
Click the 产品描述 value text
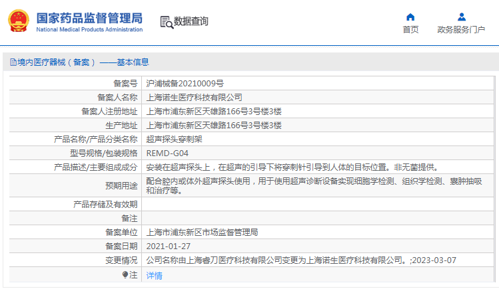(x=294, y=167)
